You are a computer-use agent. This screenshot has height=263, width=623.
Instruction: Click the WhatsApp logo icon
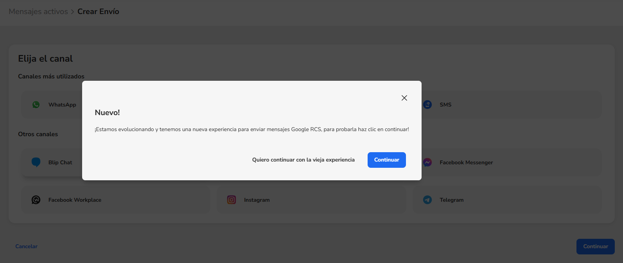[x=36, y=105]
